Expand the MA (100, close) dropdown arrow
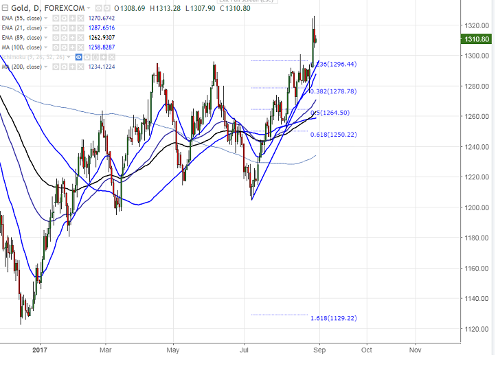 (x=46, y=47)
